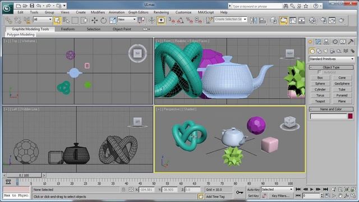
Task: Click the Align tool icon
Action: tap(263, 20)
